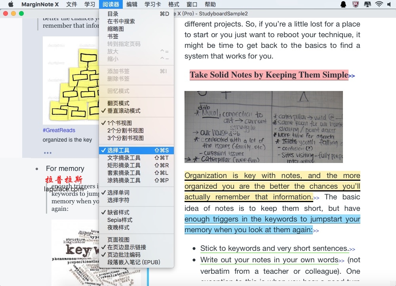Click the three-dot more icon under note card
This screenshot has width=396, height=286.
coord(48,153)
